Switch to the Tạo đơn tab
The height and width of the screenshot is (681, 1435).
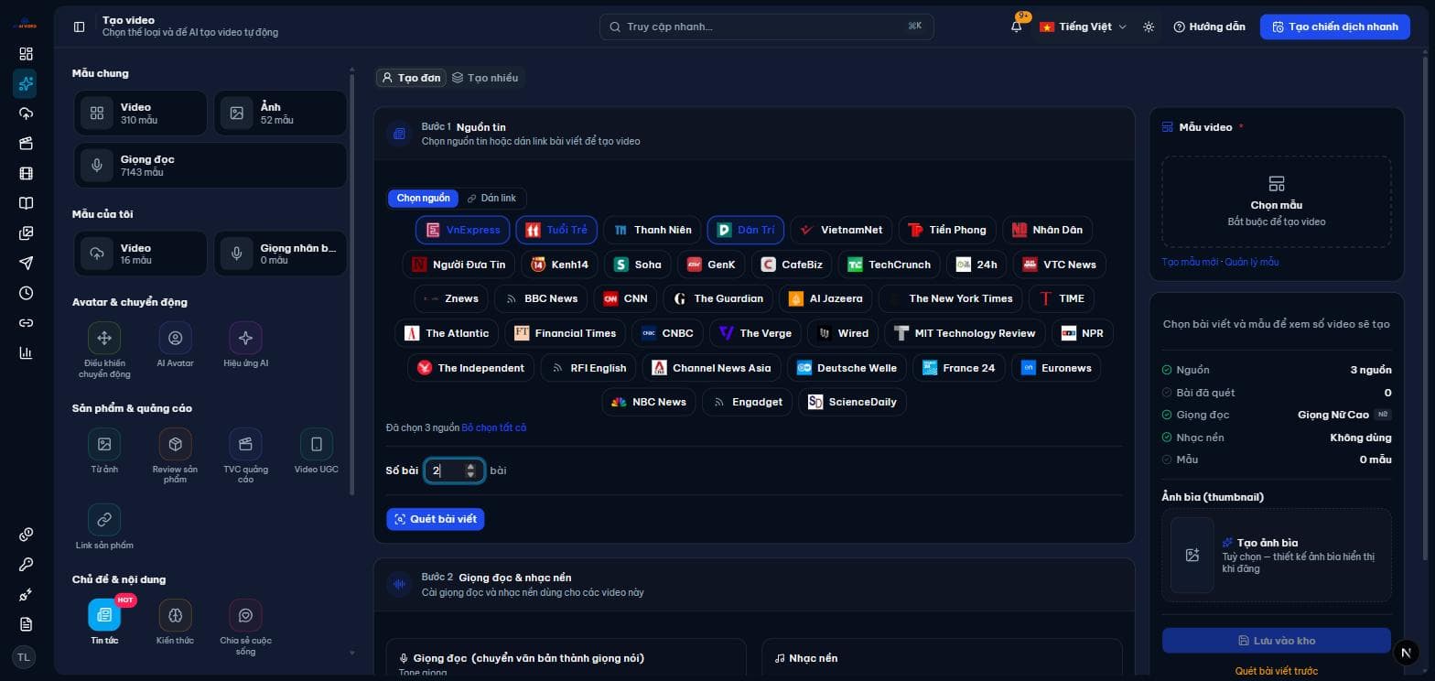tap(411, 78)
